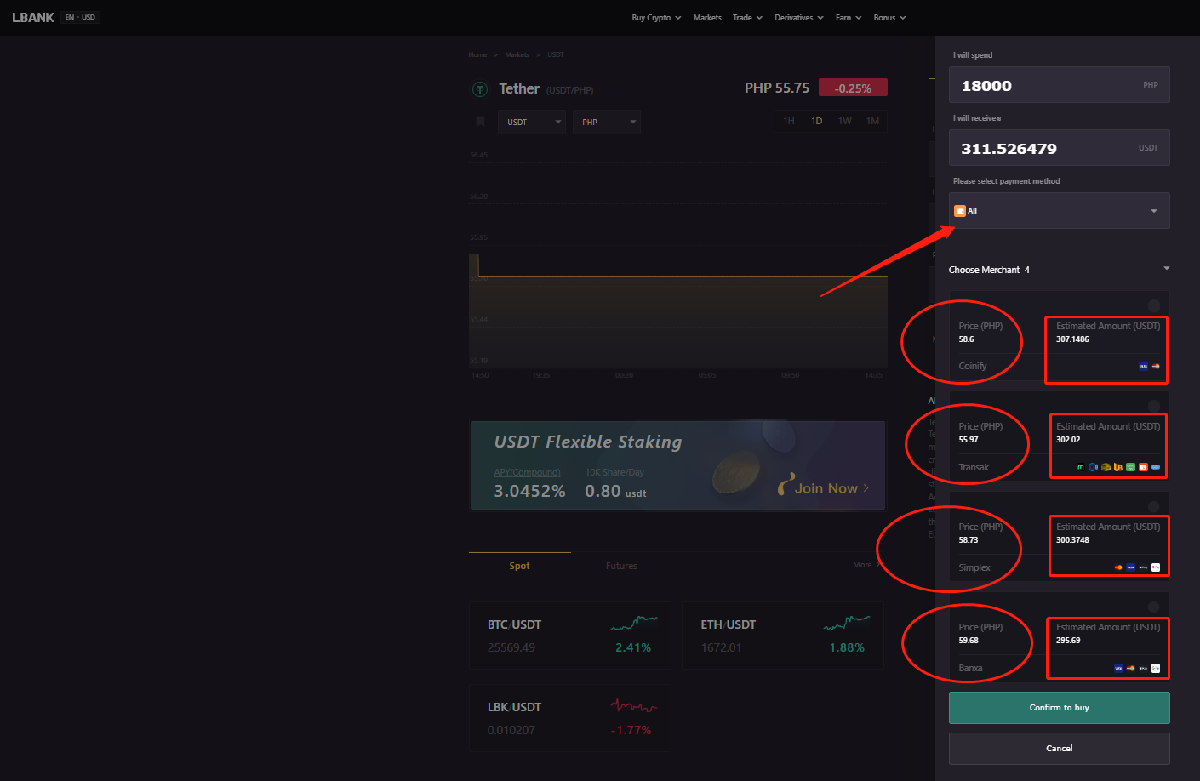Open the USDT coin dropdown

tap(532, 122)
